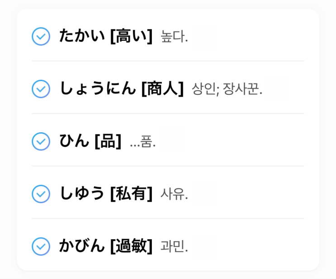Click the meaning …품
This screenshot has height=279, width=336.
click(x=142, y=142)
